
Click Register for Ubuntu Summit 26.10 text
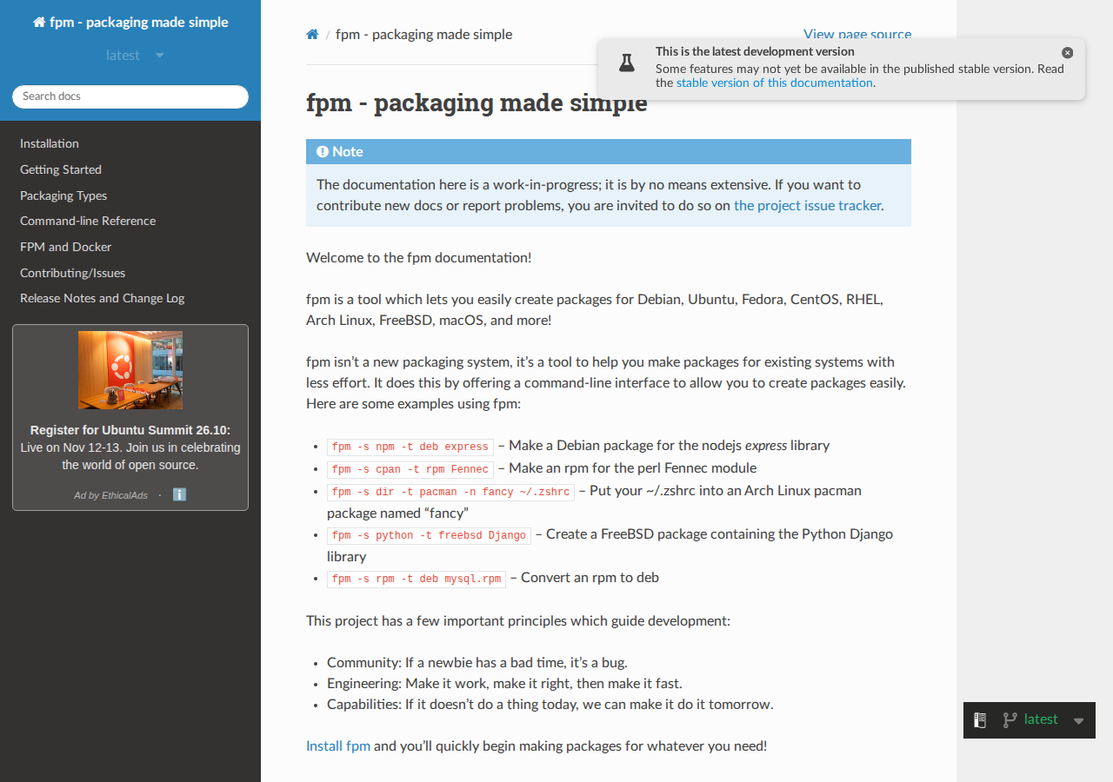click(130, 430)
